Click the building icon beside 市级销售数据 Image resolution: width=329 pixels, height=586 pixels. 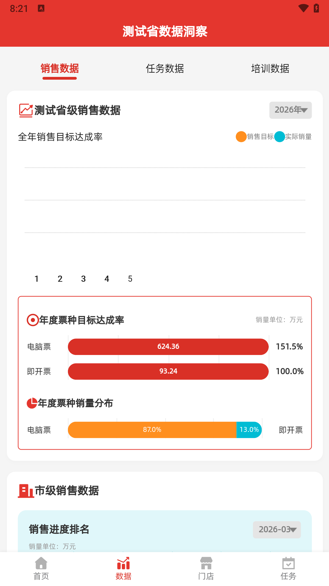click(x=25, y=491)
